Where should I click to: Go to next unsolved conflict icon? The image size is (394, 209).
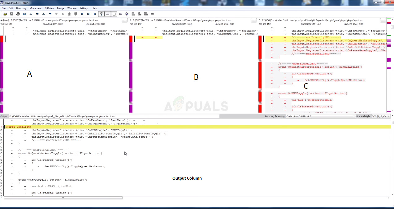(76, 14)
